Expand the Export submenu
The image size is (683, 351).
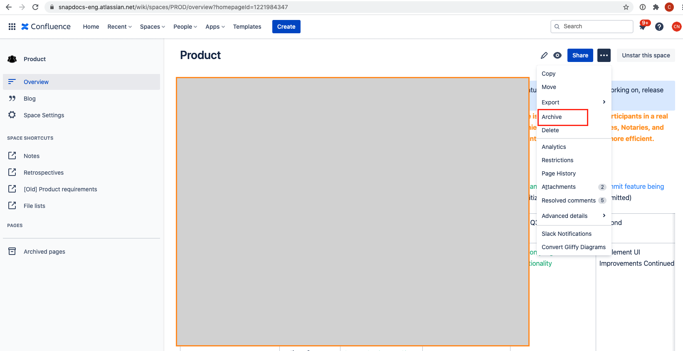tap(574, 102)
